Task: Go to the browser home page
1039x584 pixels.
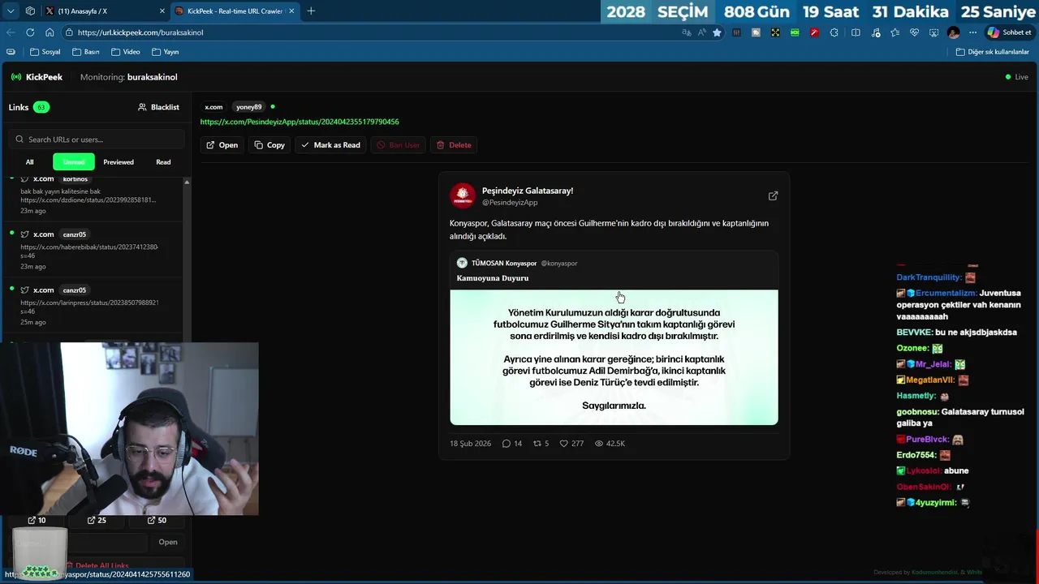Action: point(50,32)
